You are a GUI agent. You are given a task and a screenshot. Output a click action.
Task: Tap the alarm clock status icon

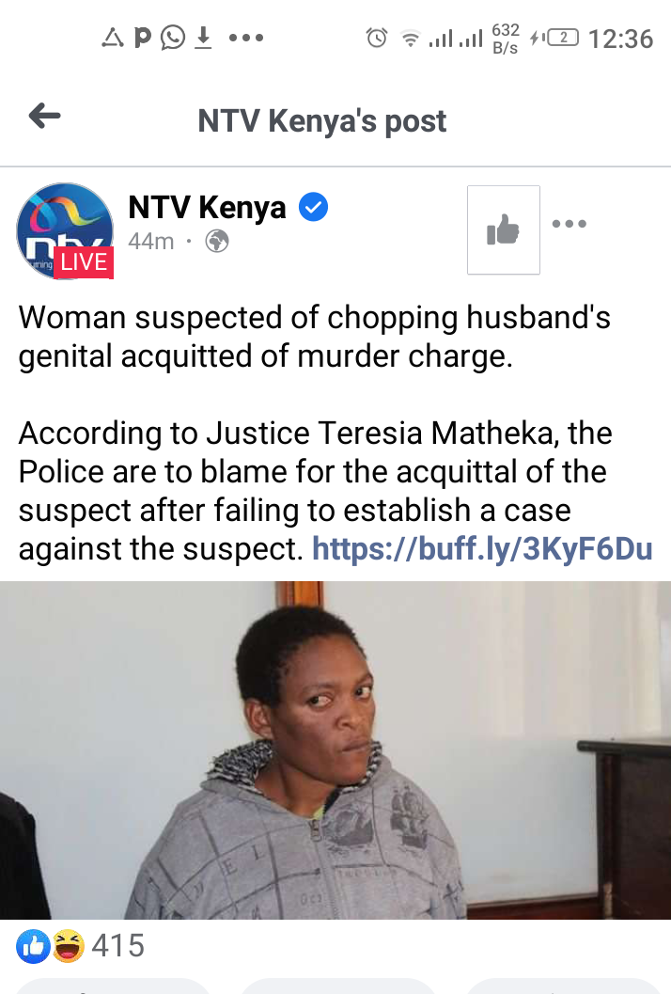(x=376, y=38)
